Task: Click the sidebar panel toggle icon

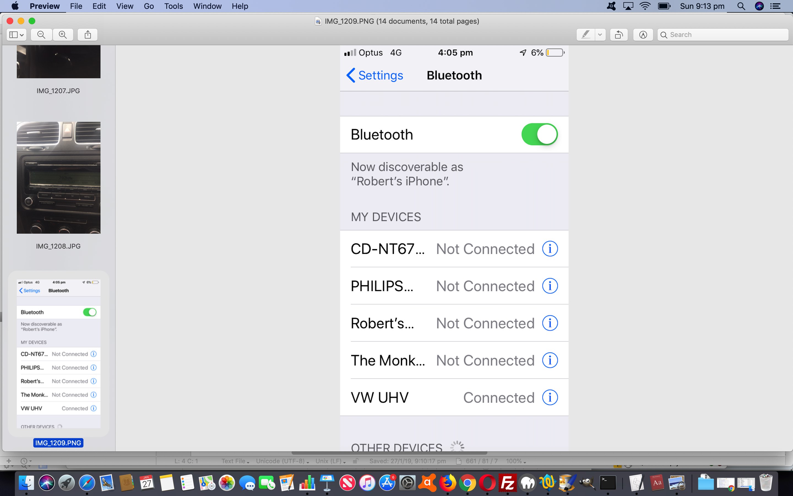Action: click(15, 34)
